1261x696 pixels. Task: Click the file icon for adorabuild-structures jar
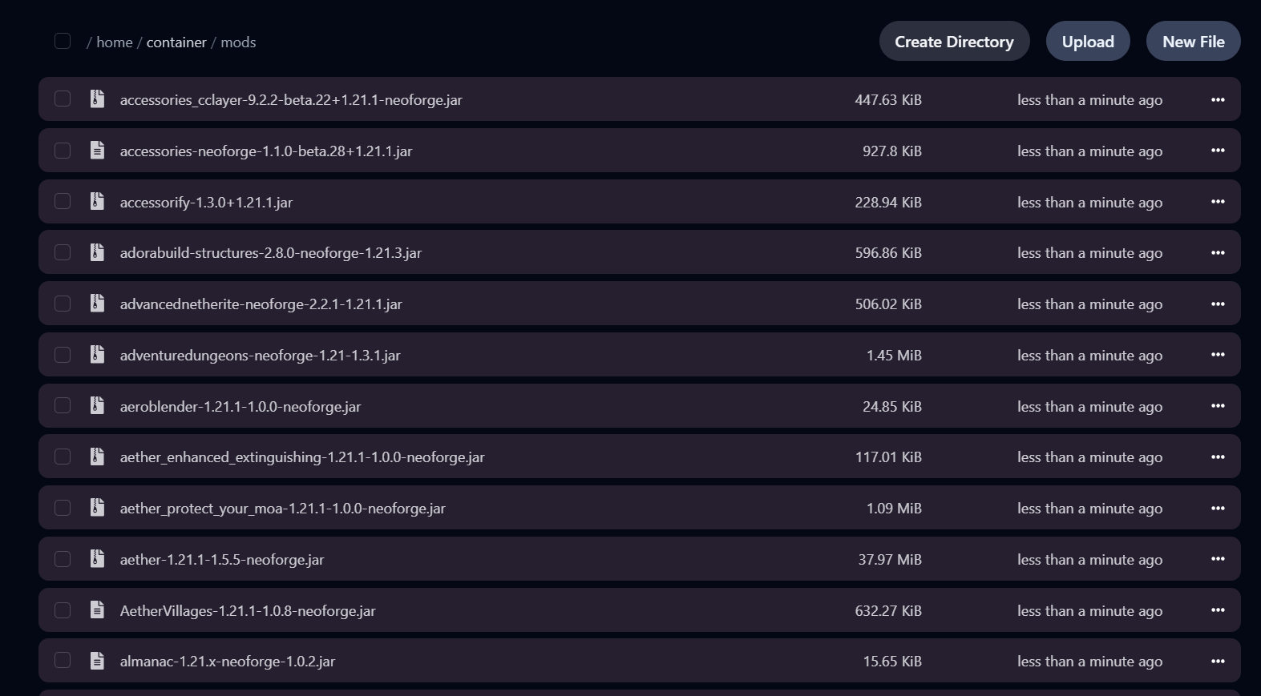[x=97, y=252]
